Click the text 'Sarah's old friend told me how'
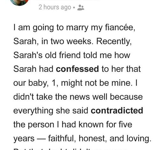The height and width of the screenshot is (150, 163). coord(72,55)
